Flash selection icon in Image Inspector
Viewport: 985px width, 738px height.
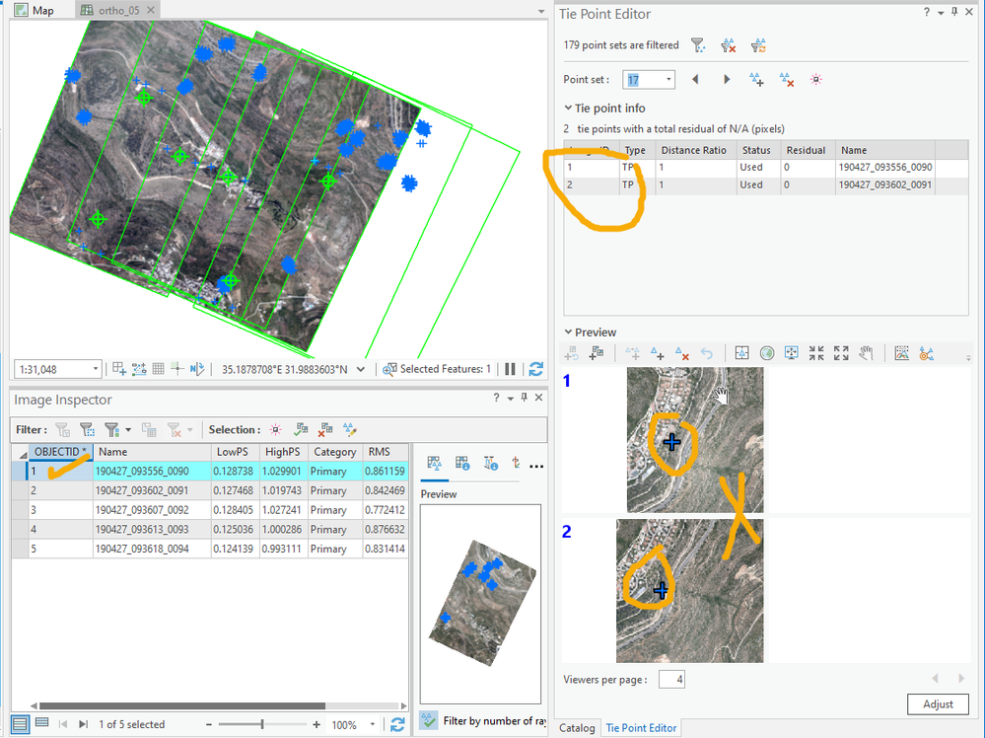pos(274,430)
